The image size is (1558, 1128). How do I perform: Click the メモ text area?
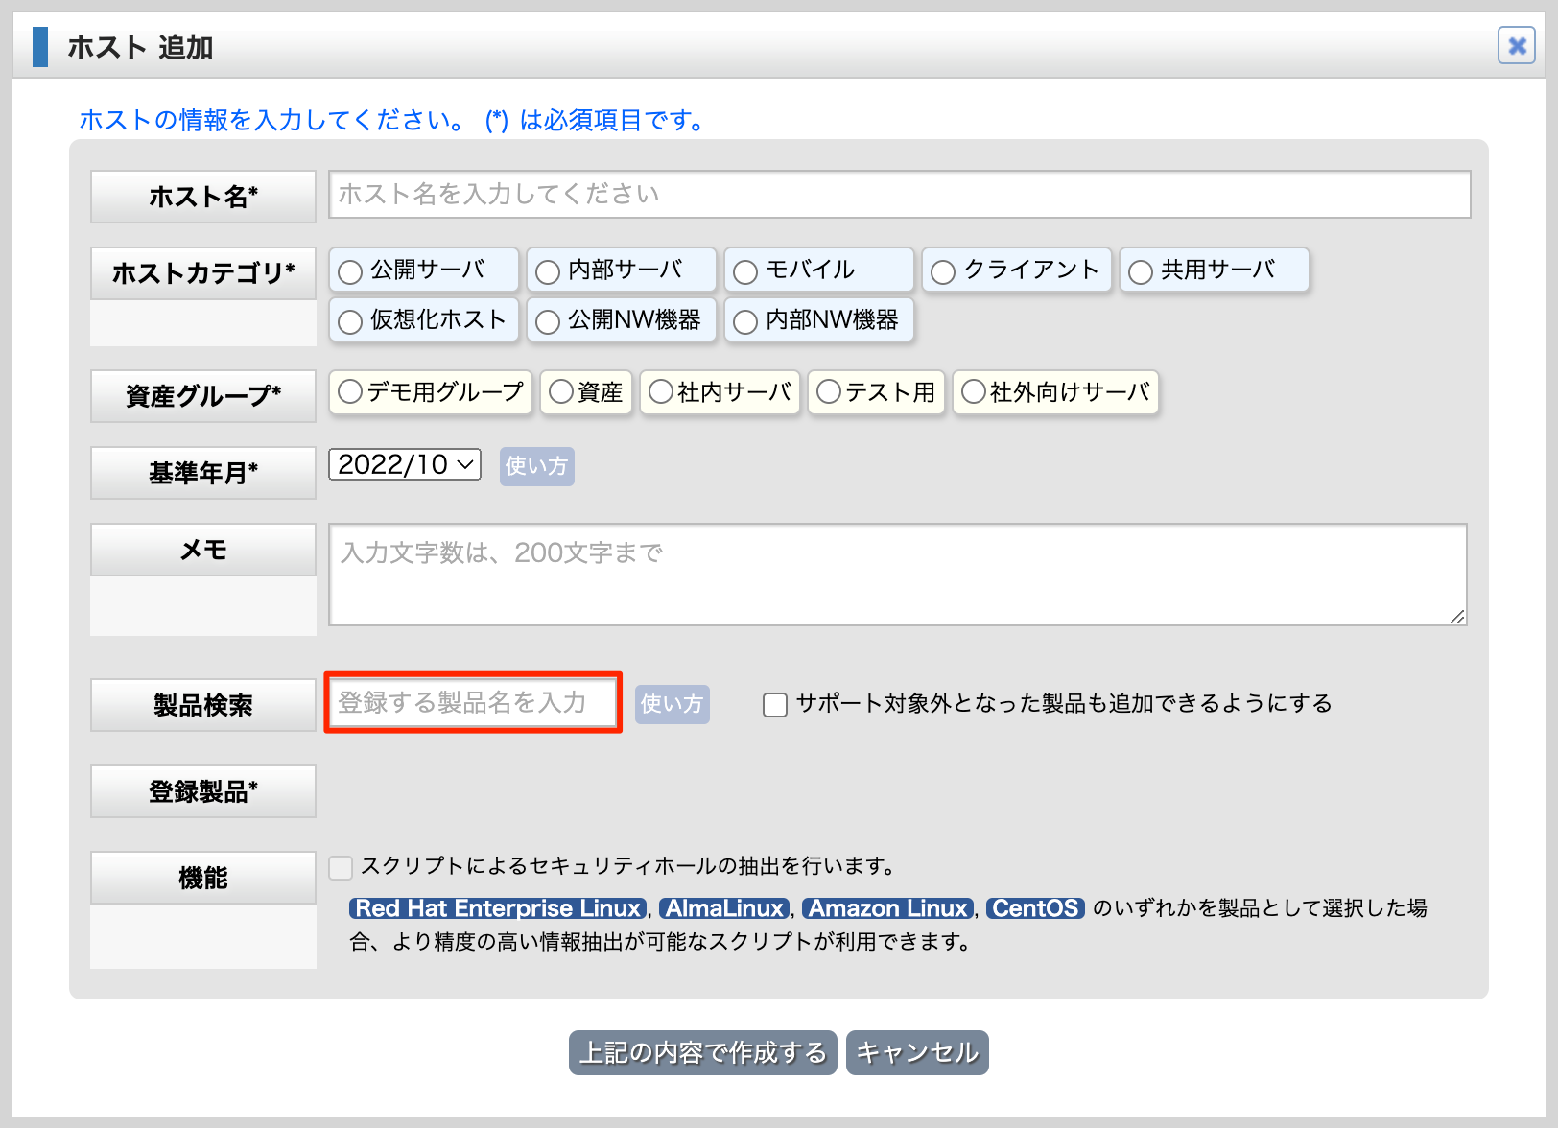[898, 575]
